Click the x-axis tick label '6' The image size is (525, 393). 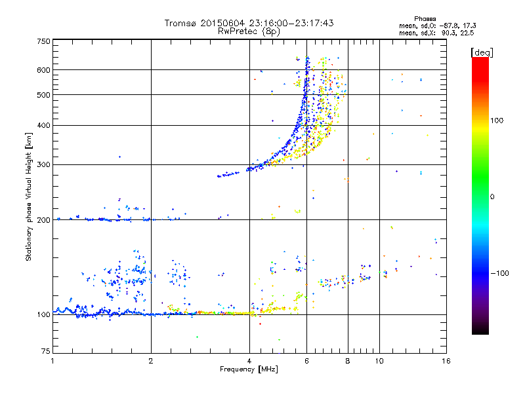click(306, 361)
